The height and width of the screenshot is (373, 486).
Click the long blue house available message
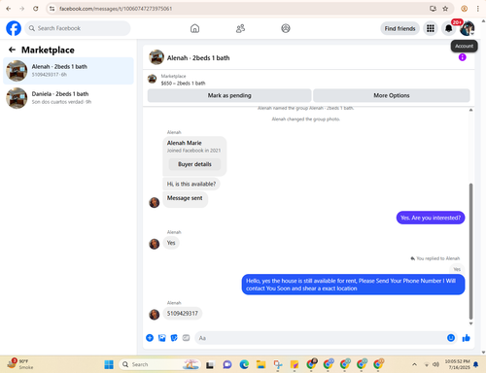(x=353, y=285)
